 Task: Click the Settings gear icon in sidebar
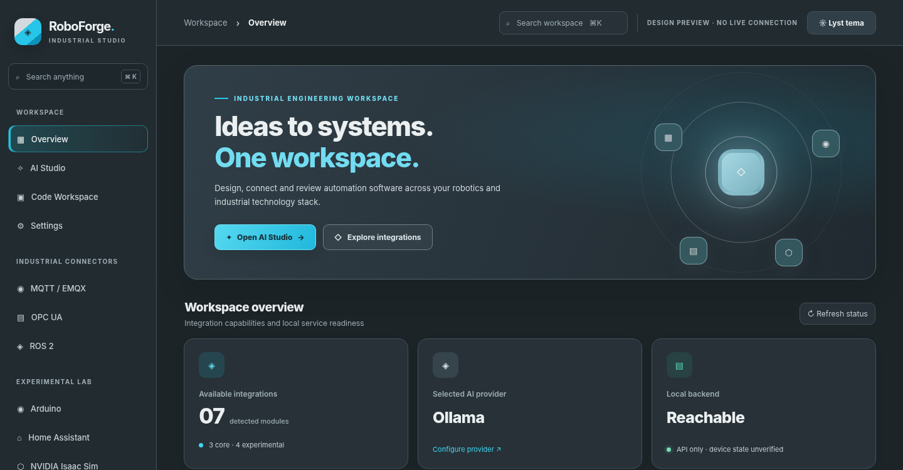tap(20, 226)
